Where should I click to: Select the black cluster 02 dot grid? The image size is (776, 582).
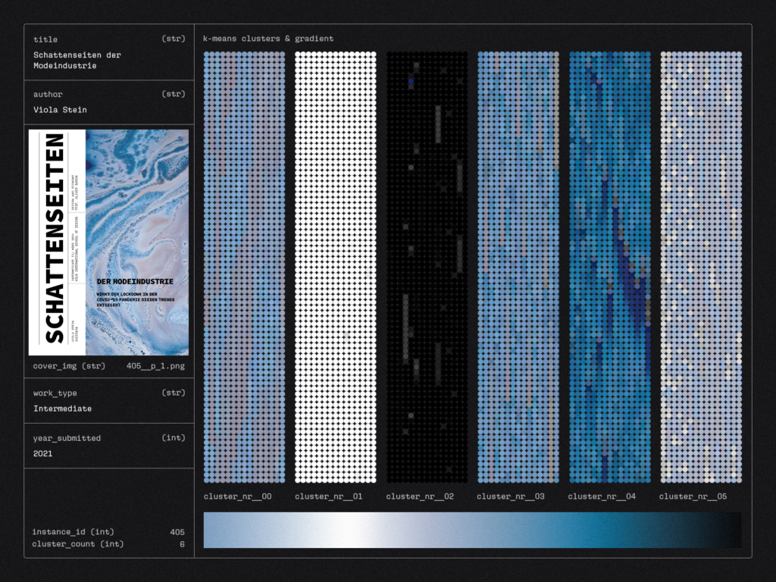[427, 267]
